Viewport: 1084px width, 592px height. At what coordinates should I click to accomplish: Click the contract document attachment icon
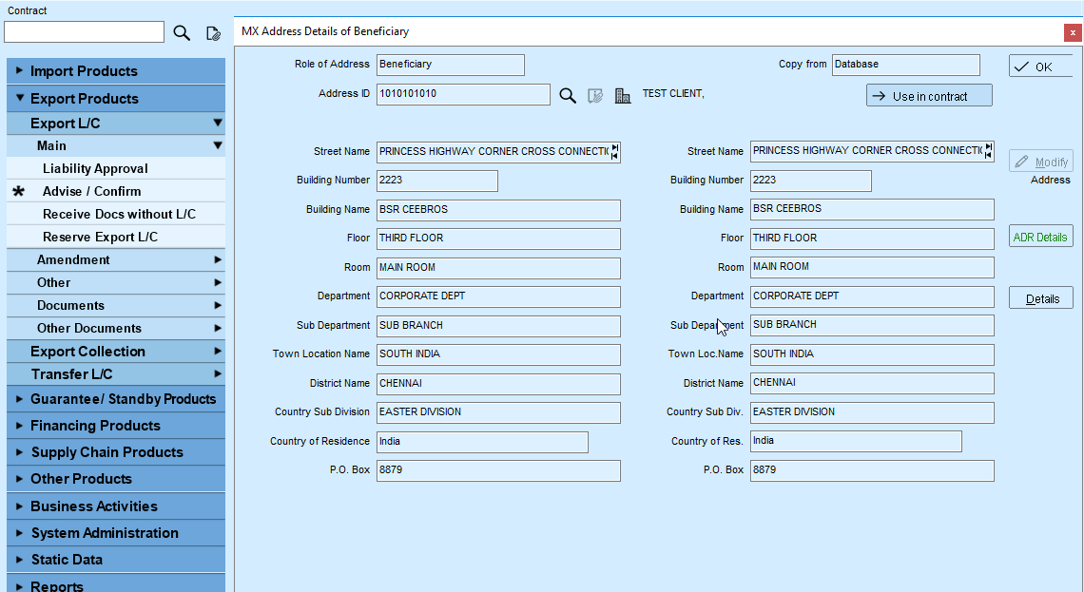(214, 32)
